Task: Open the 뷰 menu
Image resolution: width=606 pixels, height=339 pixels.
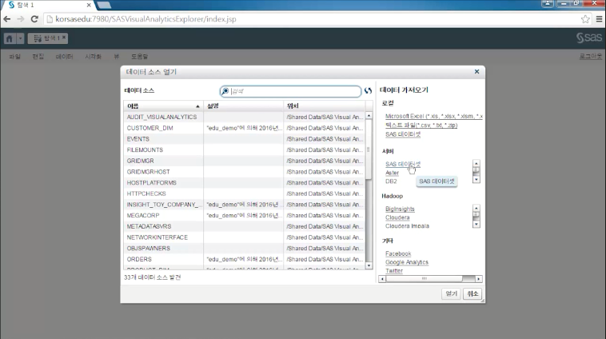Action: click(117, 57)
